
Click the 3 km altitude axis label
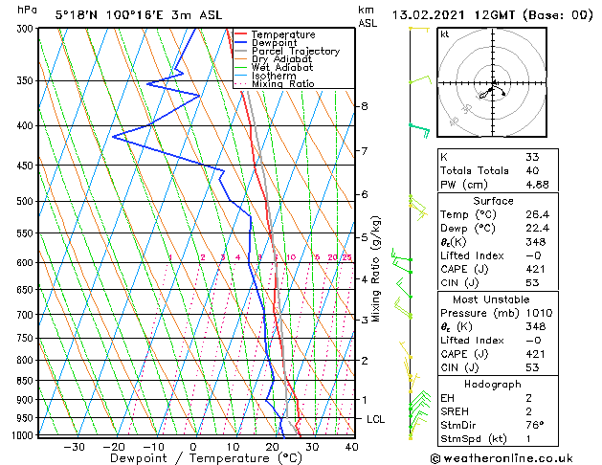point(365,320)
